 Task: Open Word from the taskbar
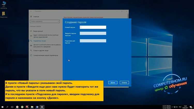click(x=37, y=107)
